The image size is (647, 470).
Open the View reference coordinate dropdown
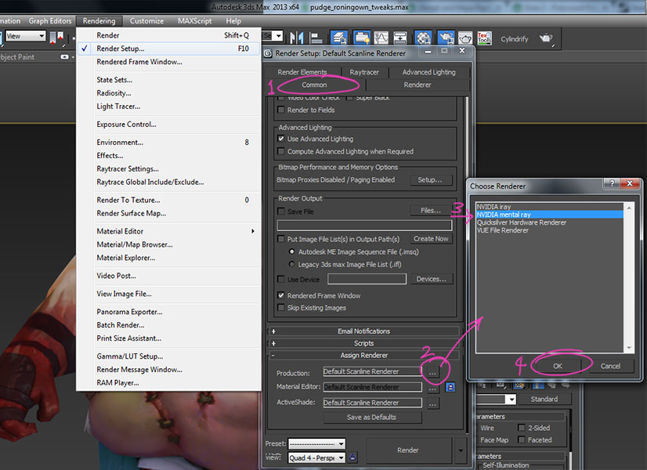point(25,36)
